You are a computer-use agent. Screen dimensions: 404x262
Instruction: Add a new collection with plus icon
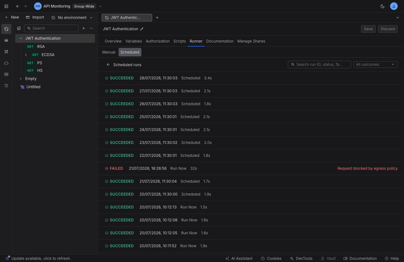coord(84,28)
